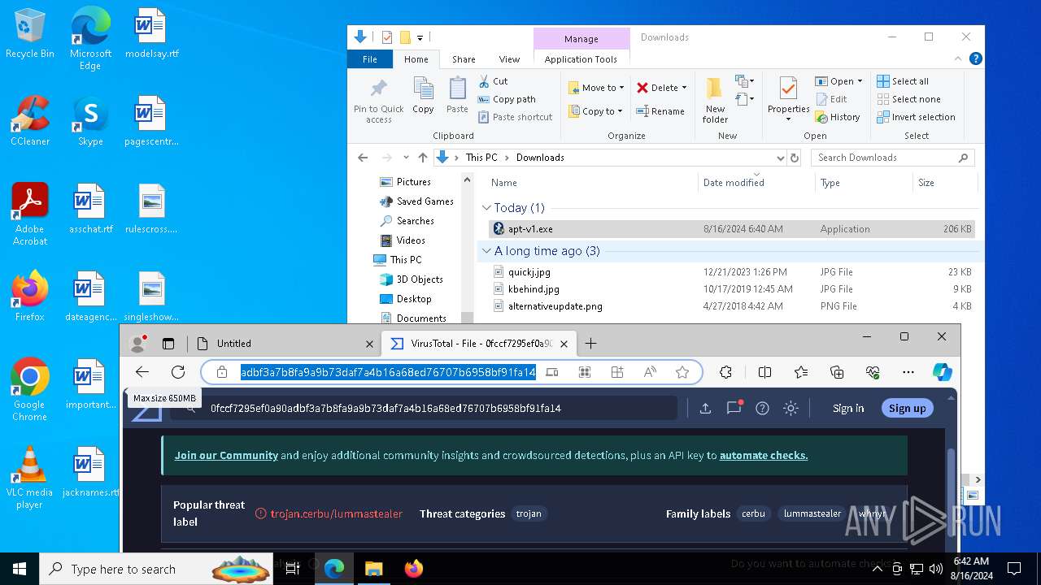
Task: Select apt-v1.exe file
Action: point(732,229)
